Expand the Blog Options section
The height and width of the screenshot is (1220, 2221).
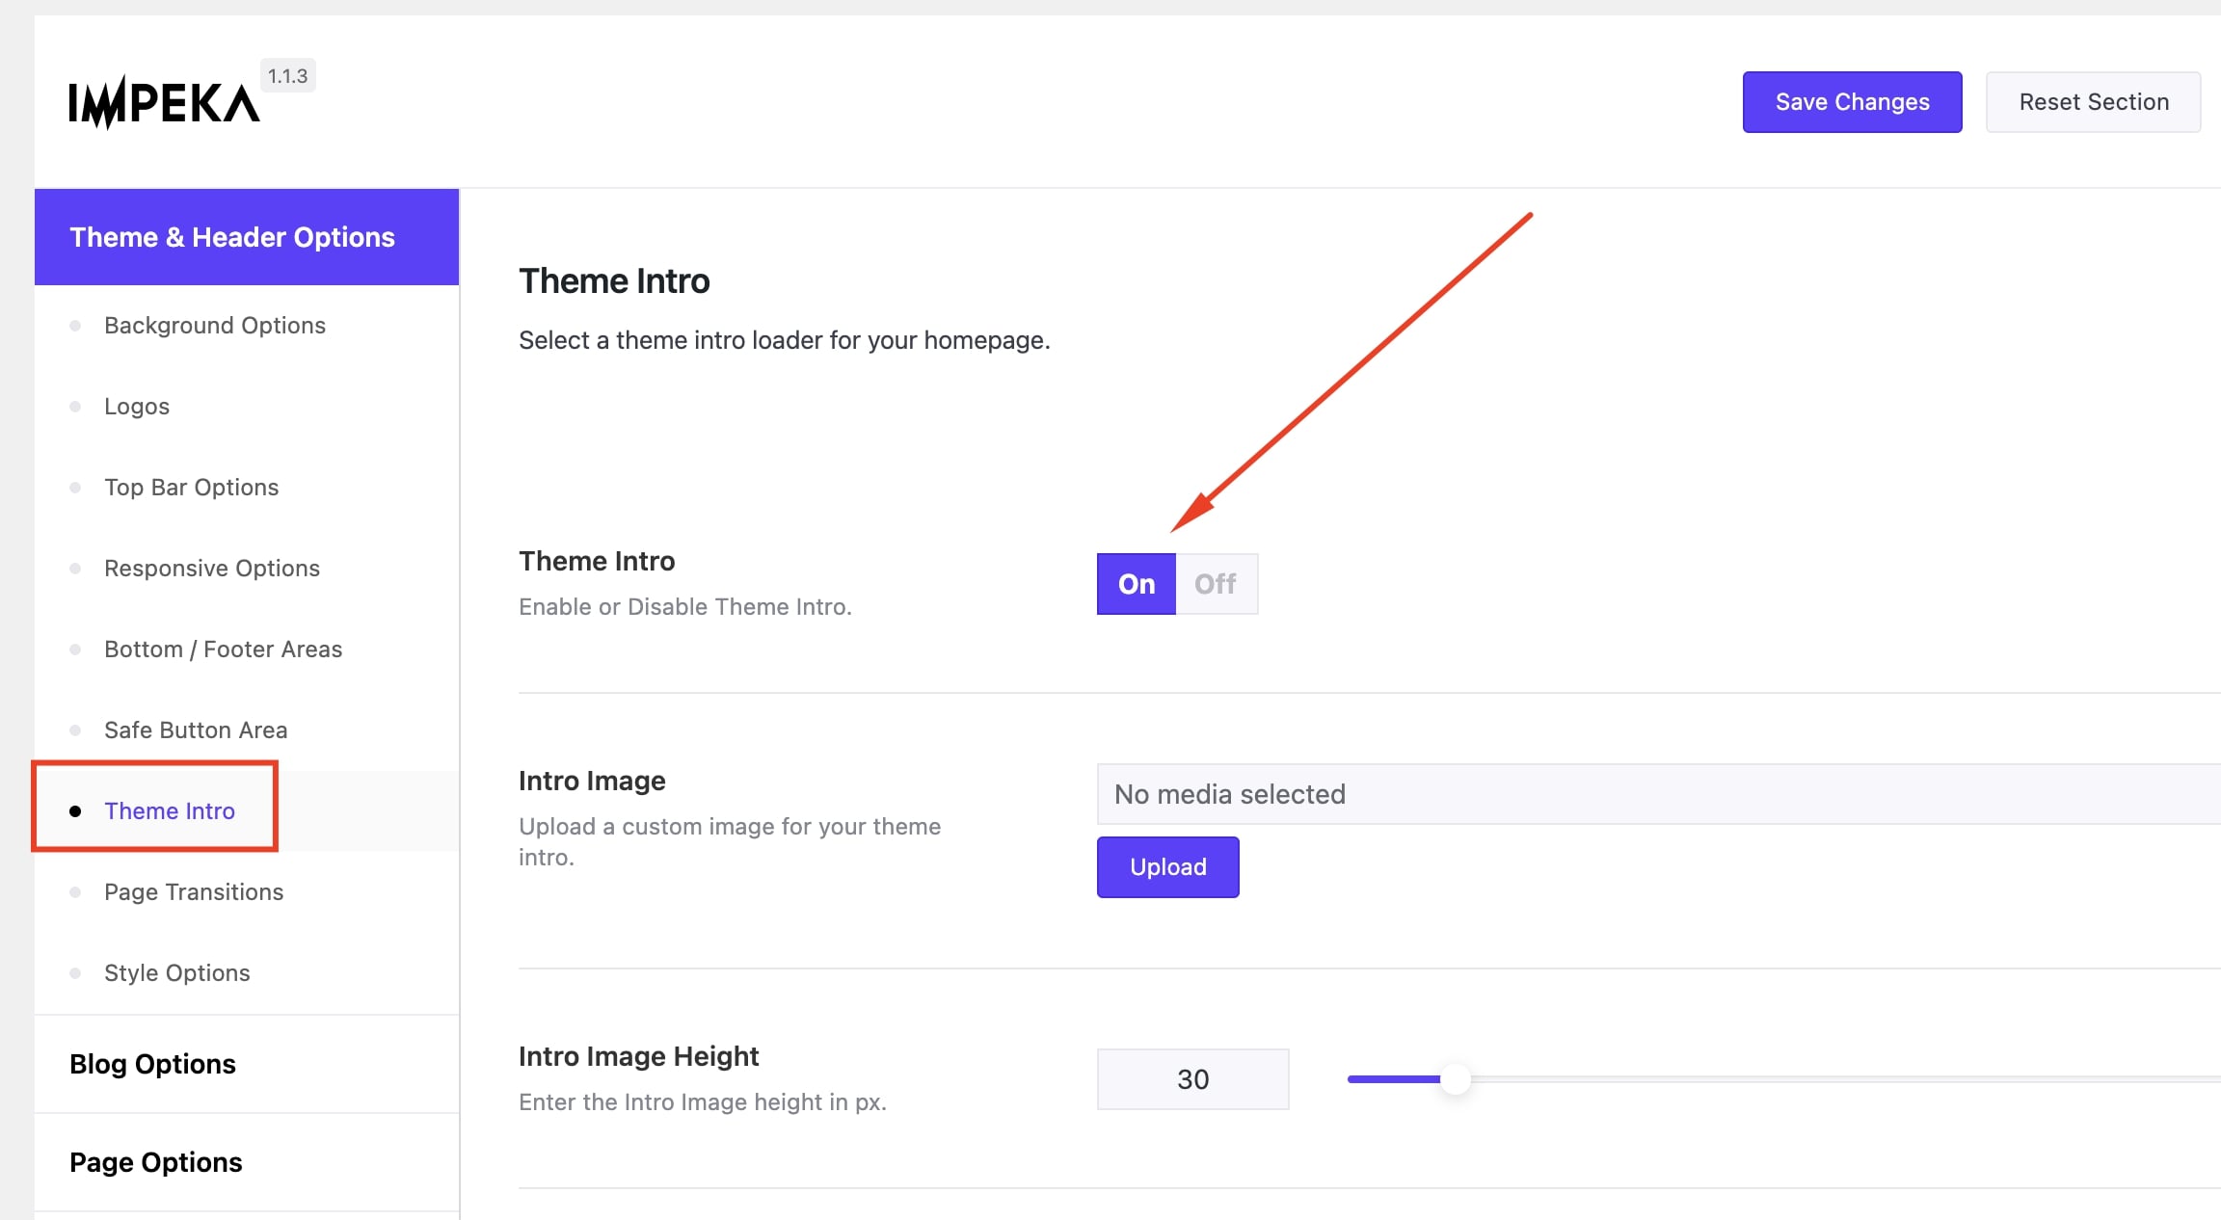[152, 1064]
